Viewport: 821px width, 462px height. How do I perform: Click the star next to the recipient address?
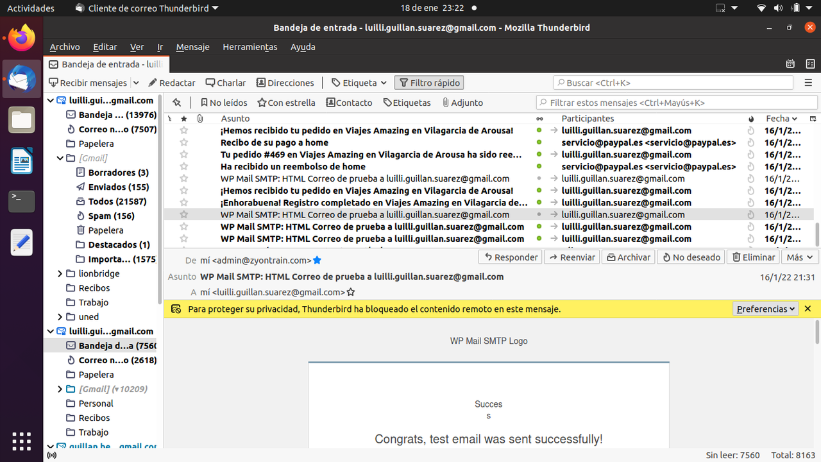351,292
